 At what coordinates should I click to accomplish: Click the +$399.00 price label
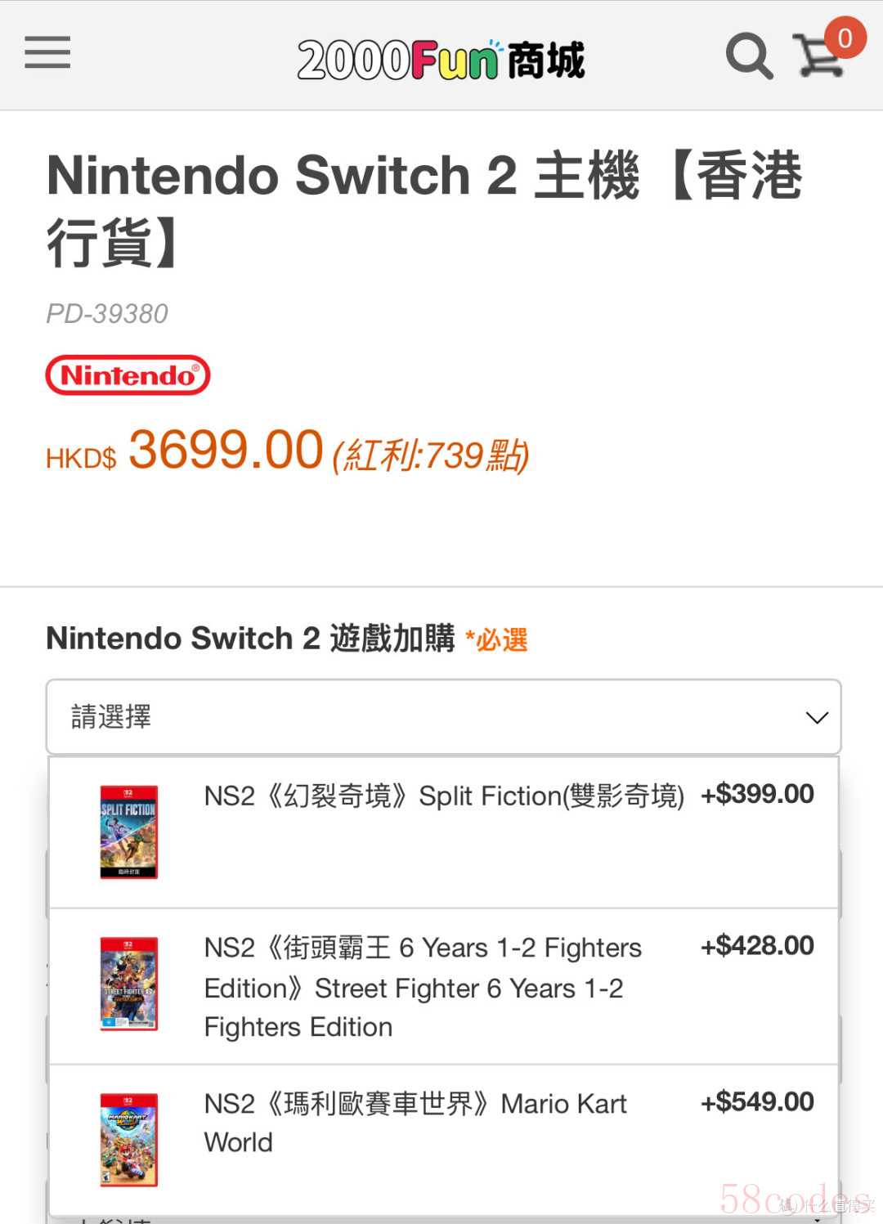[757, 794]
